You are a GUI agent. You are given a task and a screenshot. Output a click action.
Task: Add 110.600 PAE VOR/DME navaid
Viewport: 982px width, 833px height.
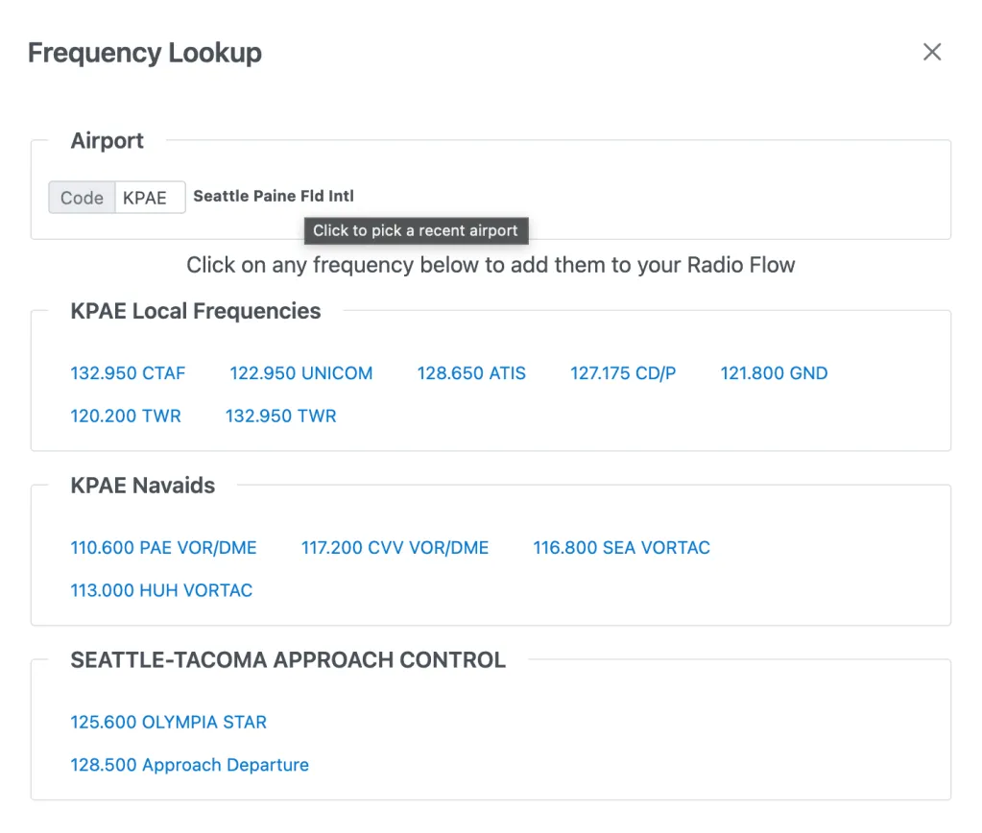[163, 548]
